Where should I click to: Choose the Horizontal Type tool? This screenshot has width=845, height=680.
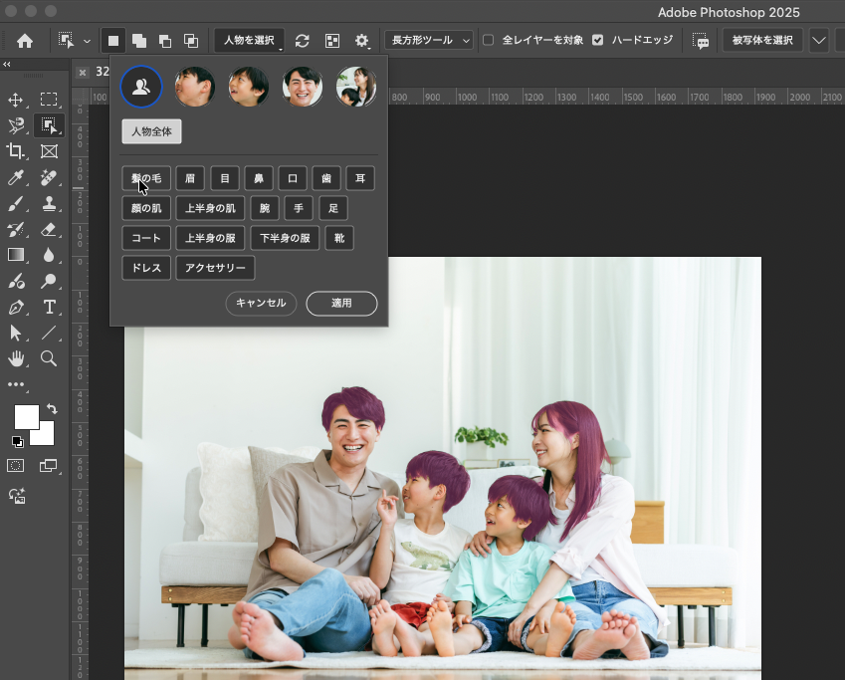click(x=49, y=307)
